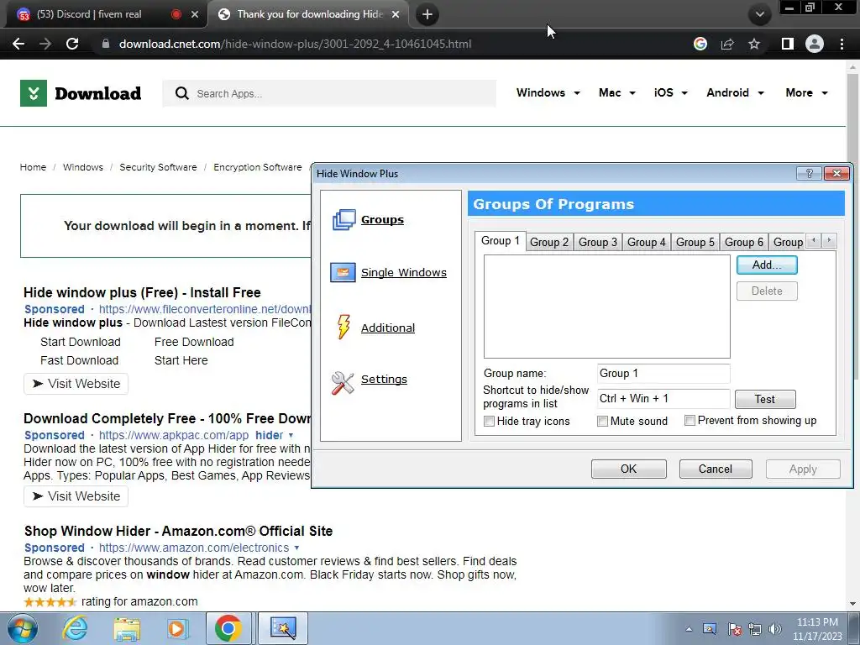Open the Settings tools icon

343,383
